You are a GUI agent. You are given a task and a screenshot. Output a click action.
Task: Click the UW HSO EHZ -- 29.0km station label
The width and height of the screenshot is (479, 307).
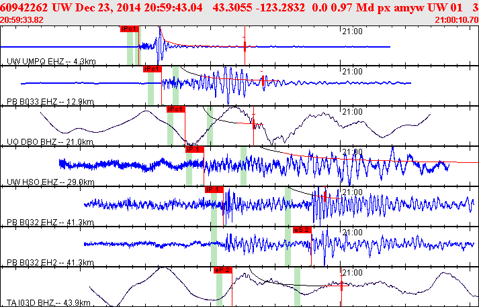point(50,182)
